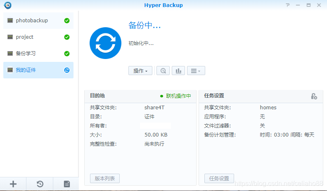327x191 pixels.
Task: Expand the hamburger menu dropdown button
Action: click(196, 71)
